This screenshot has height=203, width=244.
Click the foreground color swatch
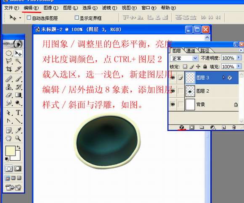tap(10, 151)
